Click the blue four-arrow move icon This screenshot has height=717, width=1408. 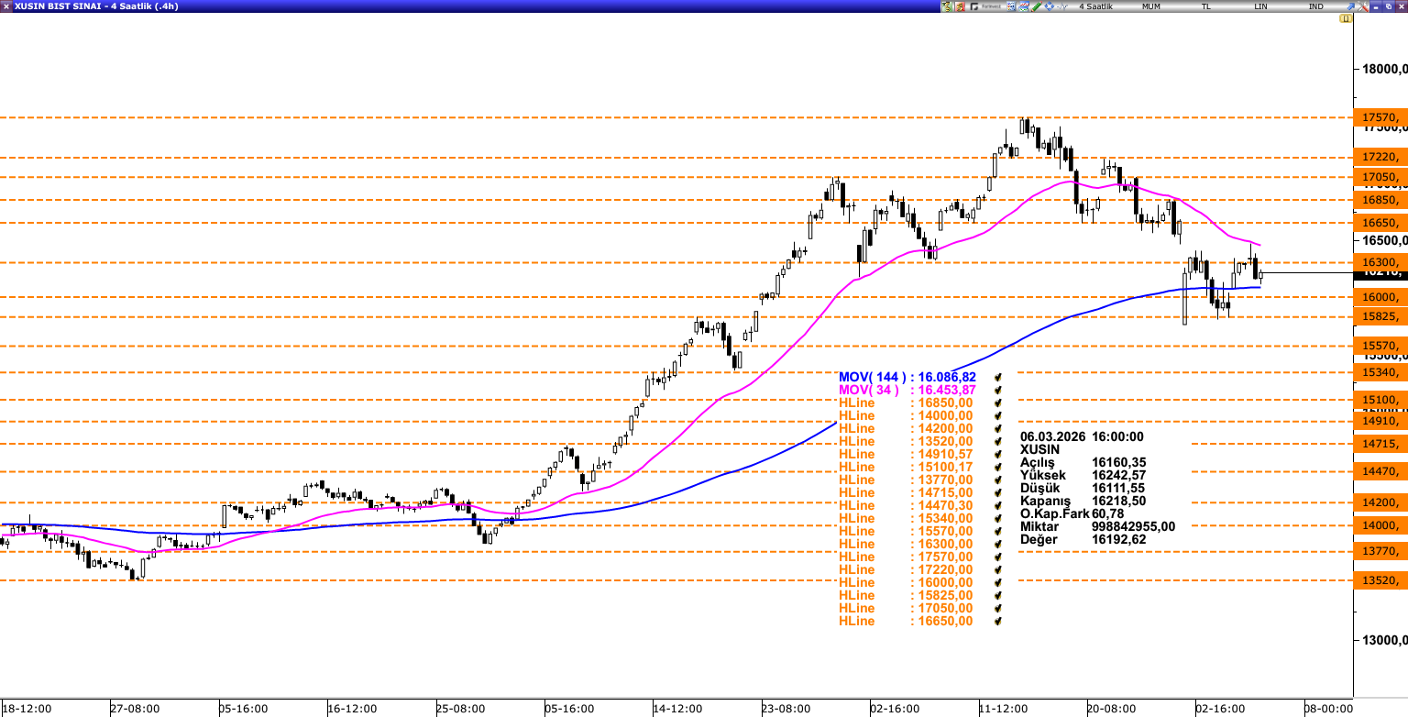1049,6
